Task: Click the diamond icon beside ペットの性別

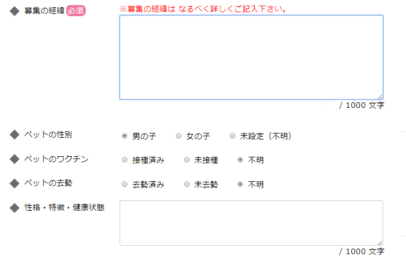Action: (x=14, y=135)
